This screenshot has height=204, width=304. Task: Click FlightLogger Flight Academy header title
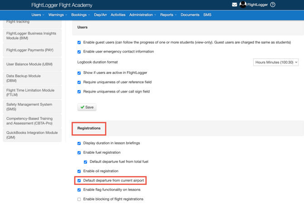(62, 5)
